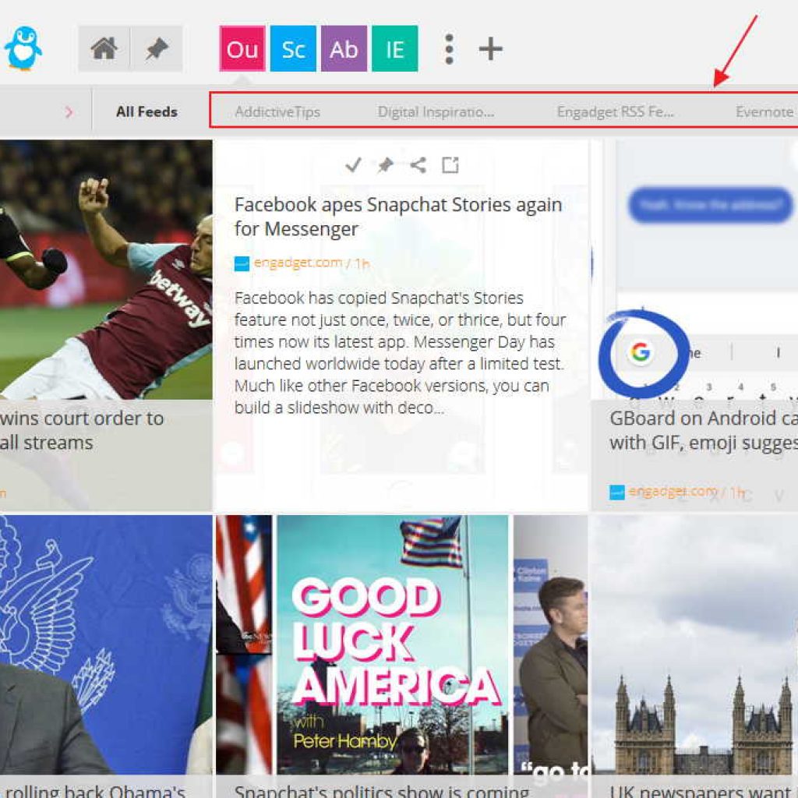Open the three-dot more options menu

(x=449, y=49)
